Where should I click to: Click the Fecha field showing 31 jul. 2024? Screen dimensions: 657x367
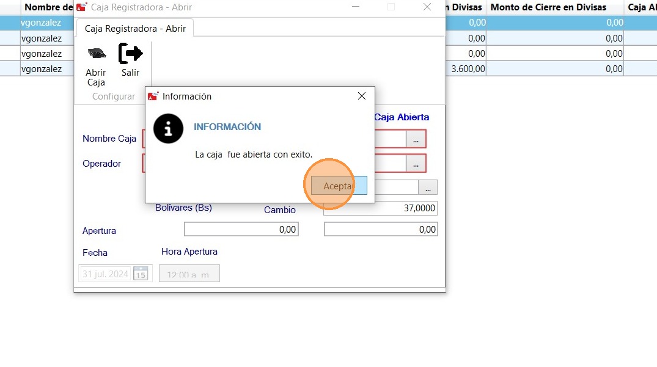tap(105, 274)
